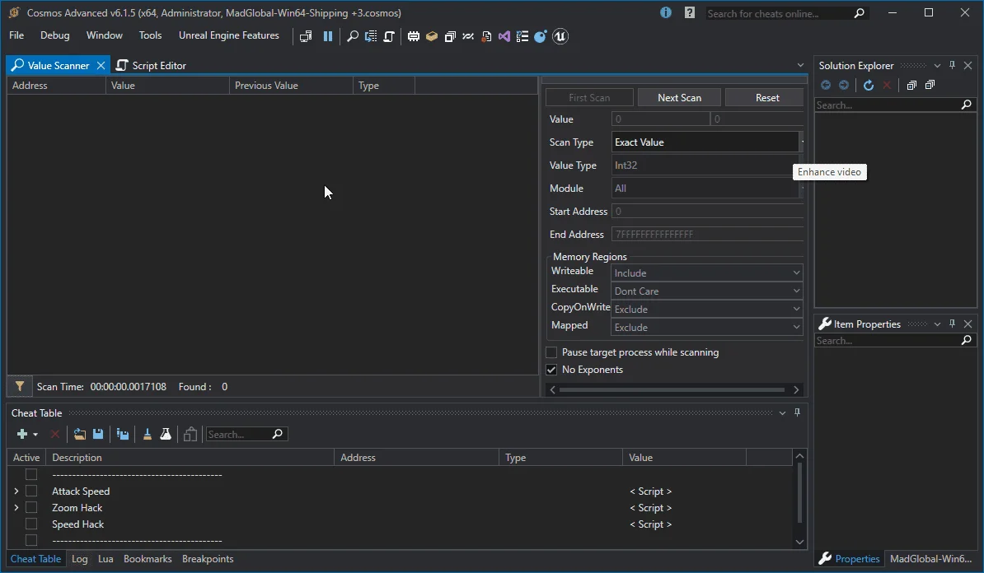Click the save-as list floppy icon in Cheat Table
The height and width of the screenshot is (573, 984).
(x=123, y=434)
